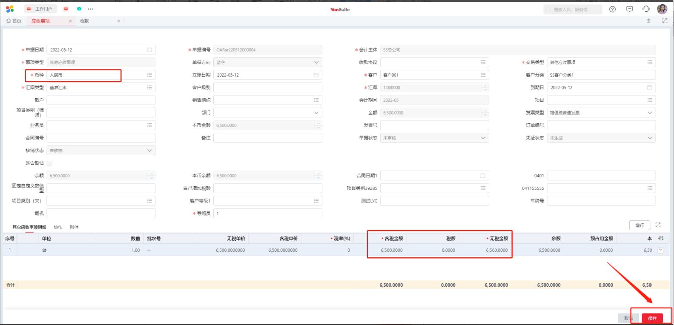Open the help question mark icon
Viewport: 674px width, 325px height.
(612, 9)
